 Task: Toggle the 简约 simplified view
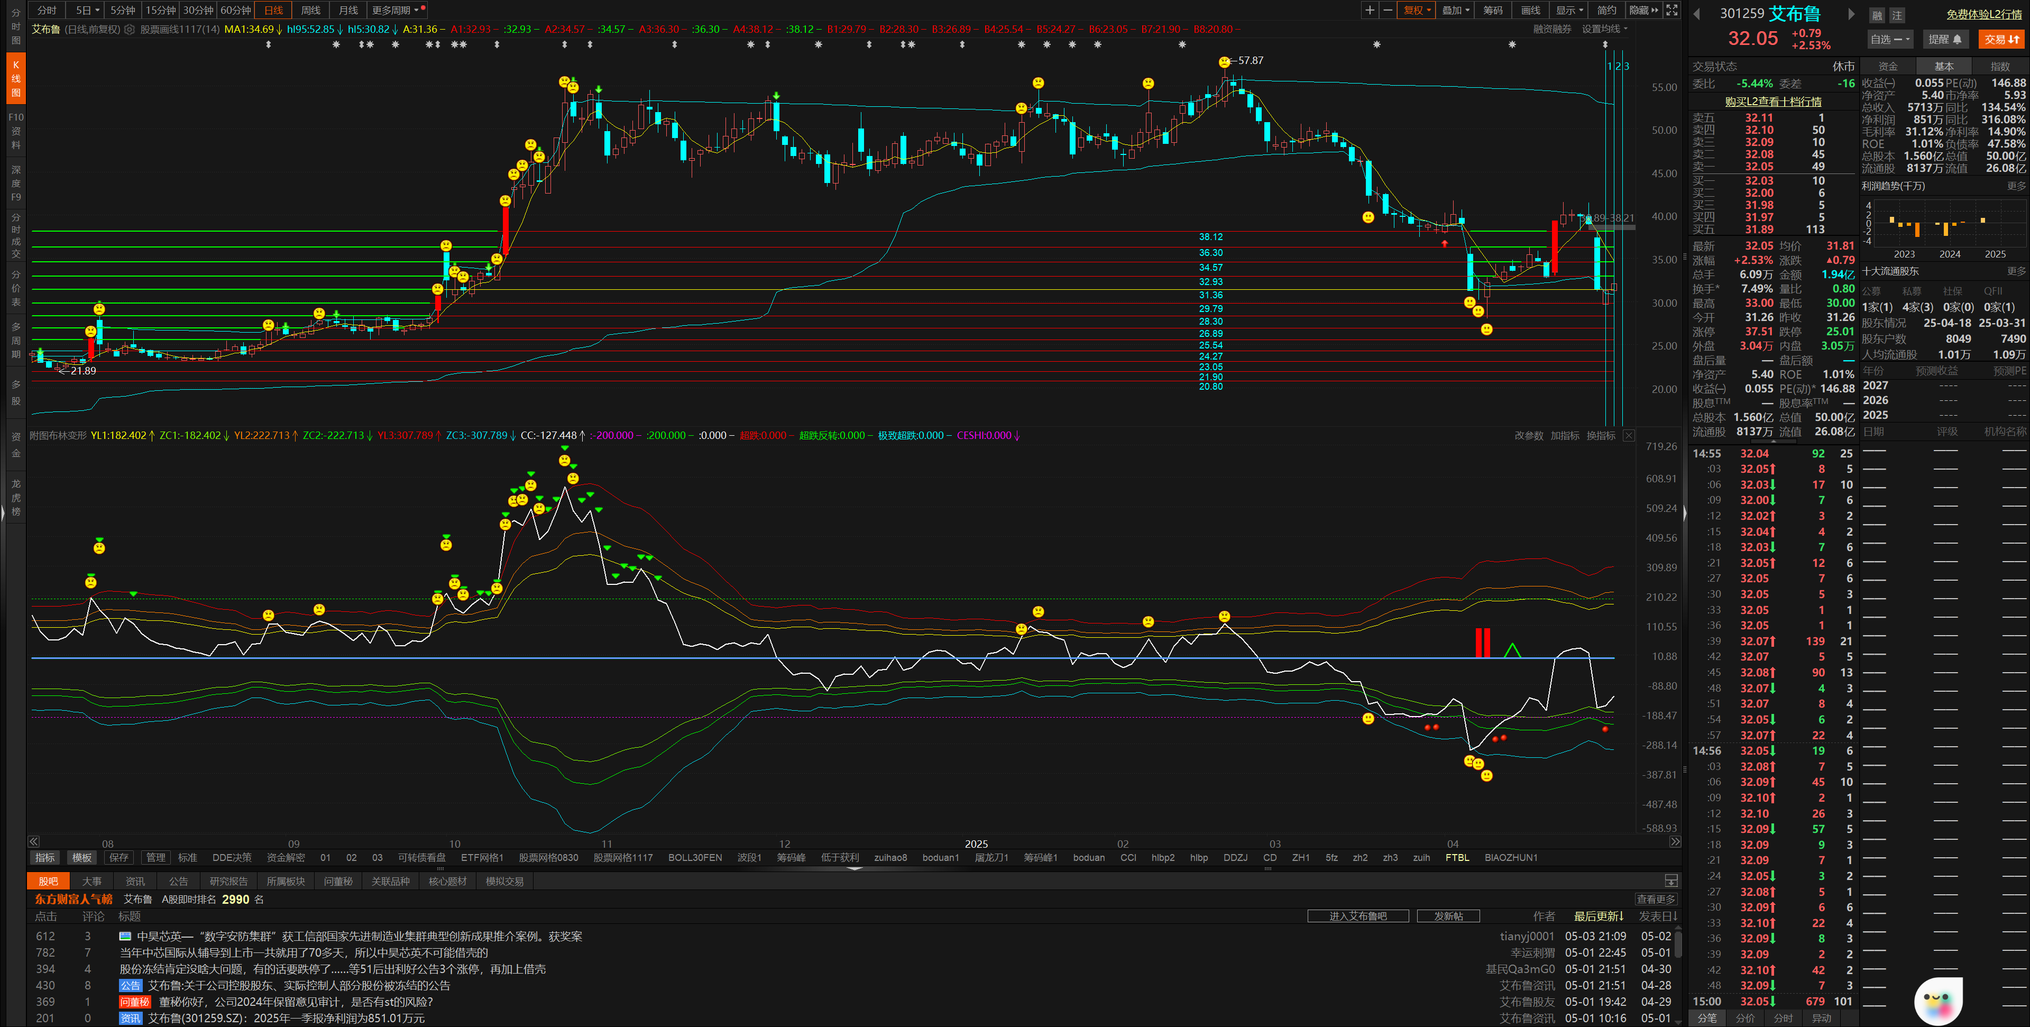1607,10
